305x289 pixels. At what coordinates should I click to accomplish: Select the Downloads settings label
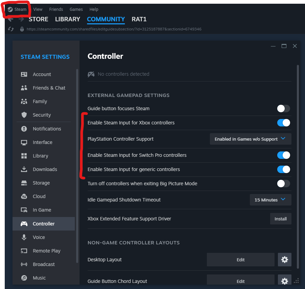point(45,169)
